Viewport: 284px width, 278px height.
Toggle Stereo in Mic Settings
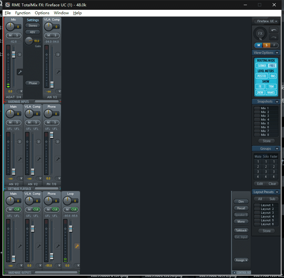coord(33,26)
